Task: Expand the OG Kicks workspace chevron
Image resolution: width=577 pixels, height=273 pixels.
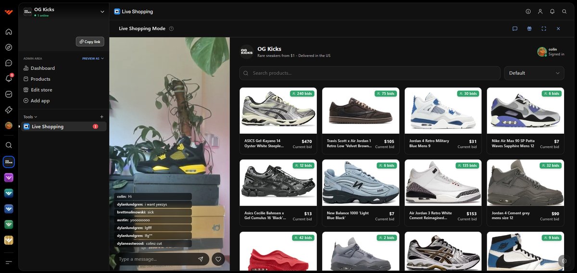Action: (102, 12)
